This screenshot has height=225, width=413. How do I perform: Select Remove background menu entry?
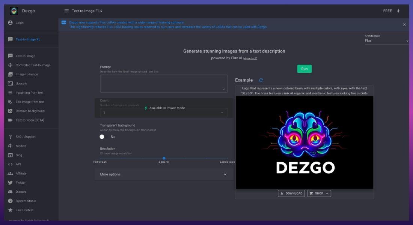(x=30, y=111)
